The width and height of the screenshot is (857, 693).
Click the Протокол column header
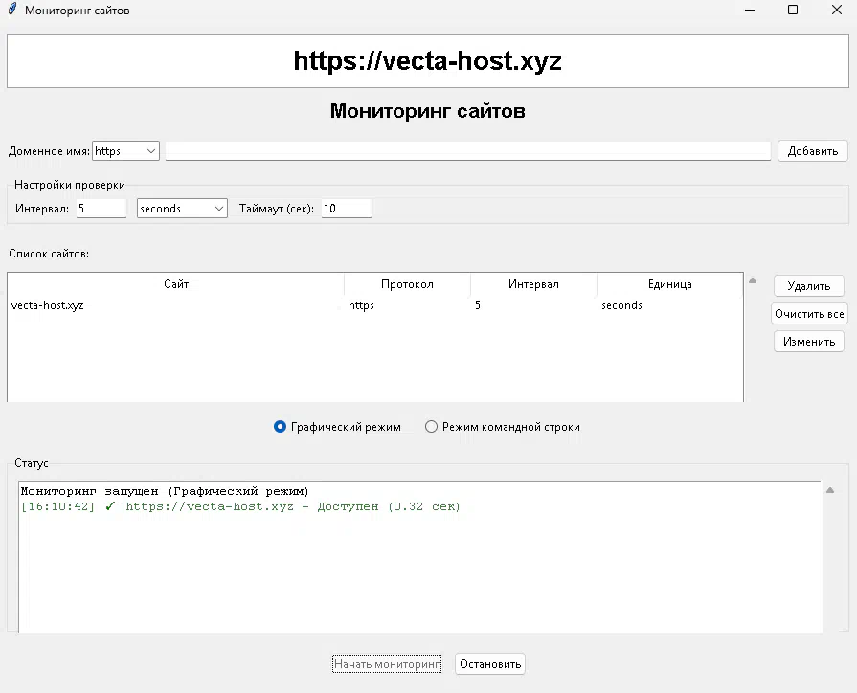tap(407, 284)
